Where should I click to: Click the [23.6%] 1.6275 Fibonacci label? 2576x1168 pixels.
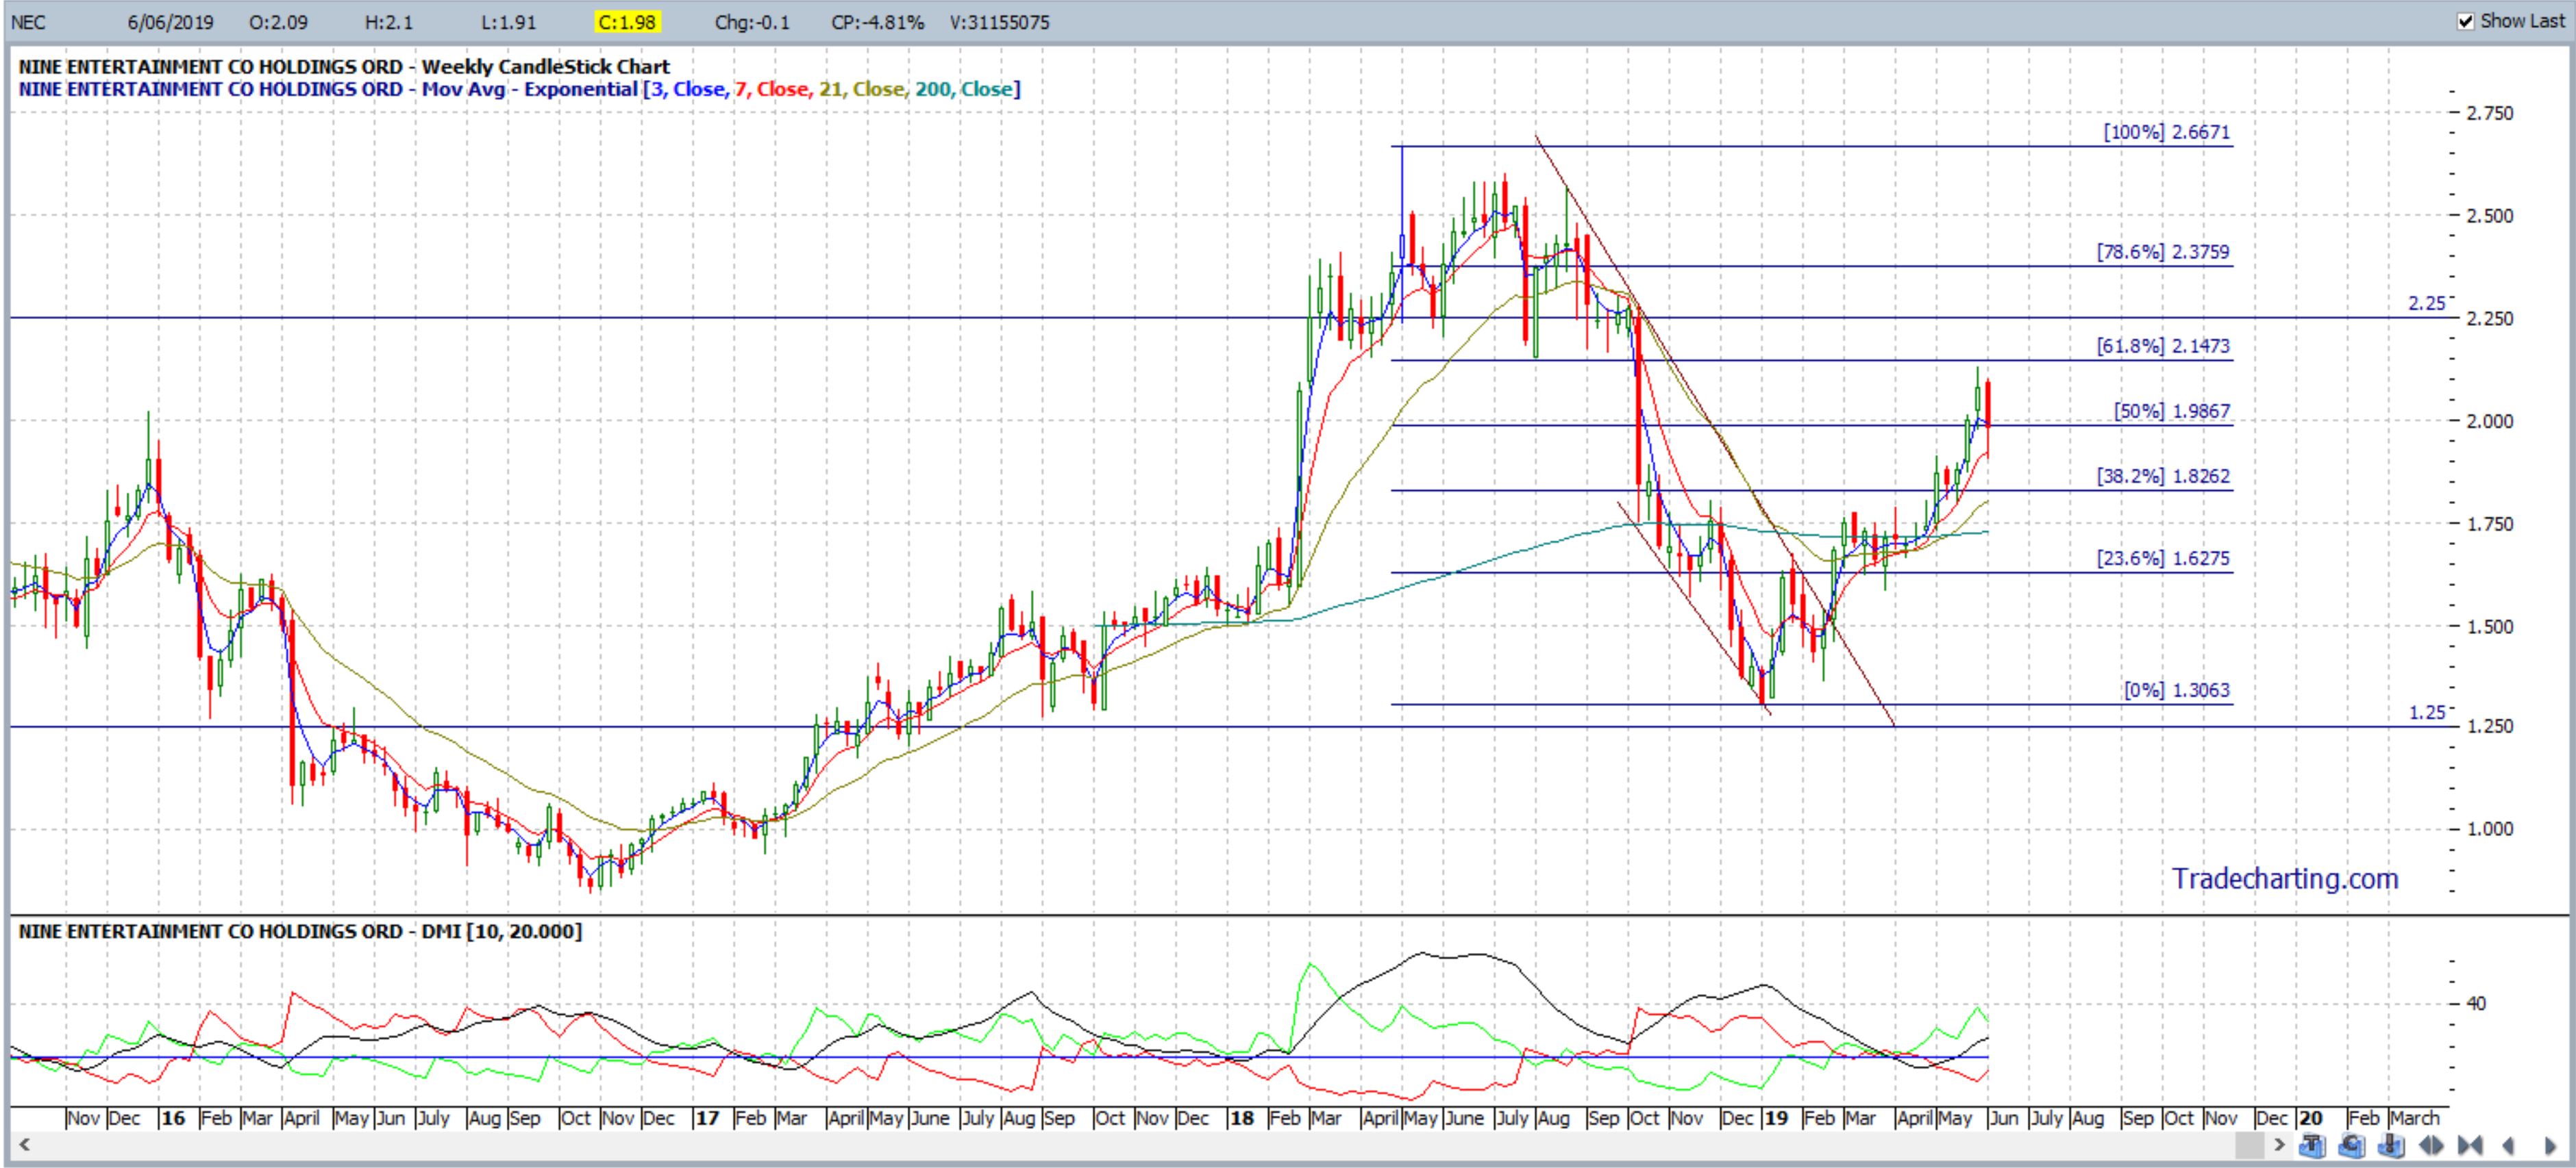click(x=2163, y=557)
